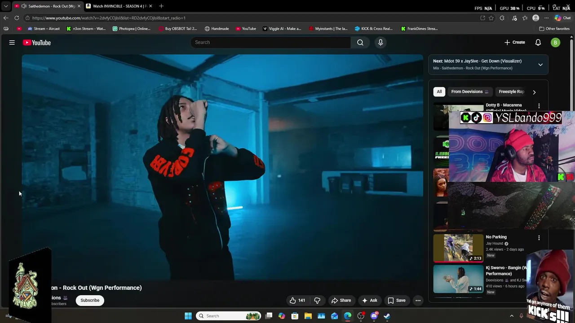Like the video with 141 likes

(x=297, y=301)
